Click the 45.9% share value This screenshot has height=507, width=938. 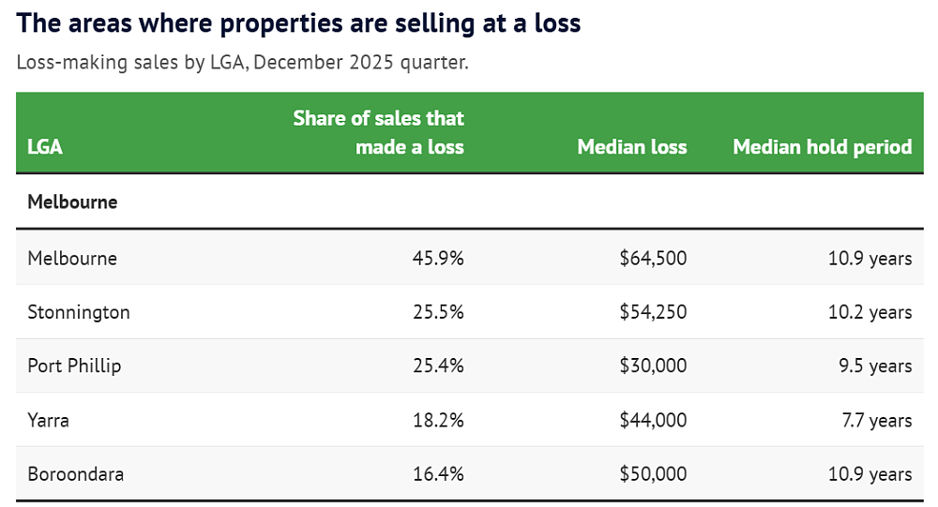(438, 259)
